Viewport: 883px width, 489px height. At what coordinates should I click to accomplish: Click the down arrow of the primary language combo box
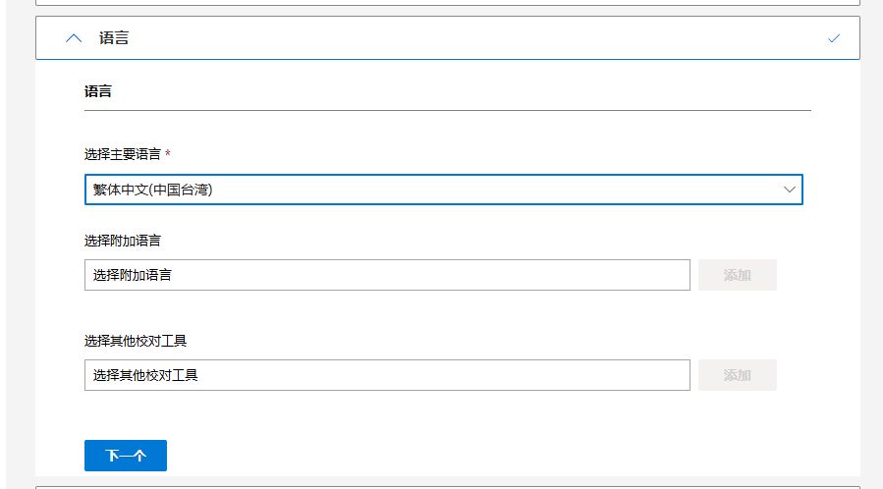coord(790,190)
